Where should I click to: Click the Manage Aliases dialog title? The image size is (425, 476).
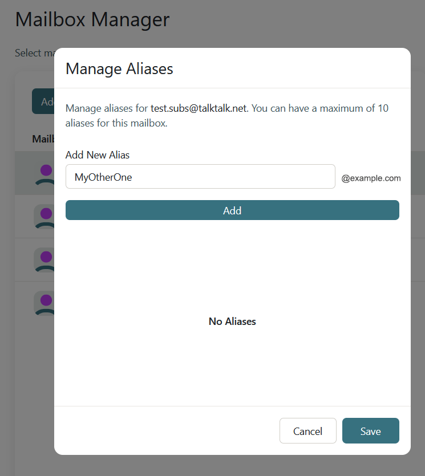tap(119, 69)
